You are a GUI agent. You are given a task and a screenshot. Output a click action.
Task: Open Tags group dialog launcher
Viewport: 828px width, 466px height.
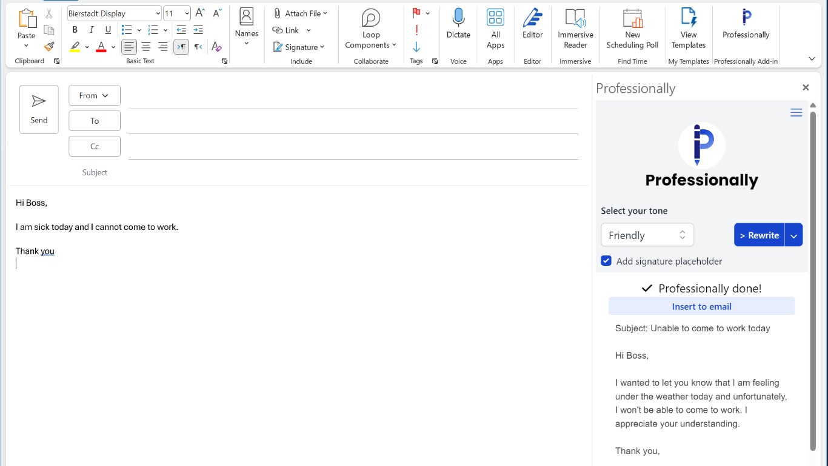coord(435,61)
